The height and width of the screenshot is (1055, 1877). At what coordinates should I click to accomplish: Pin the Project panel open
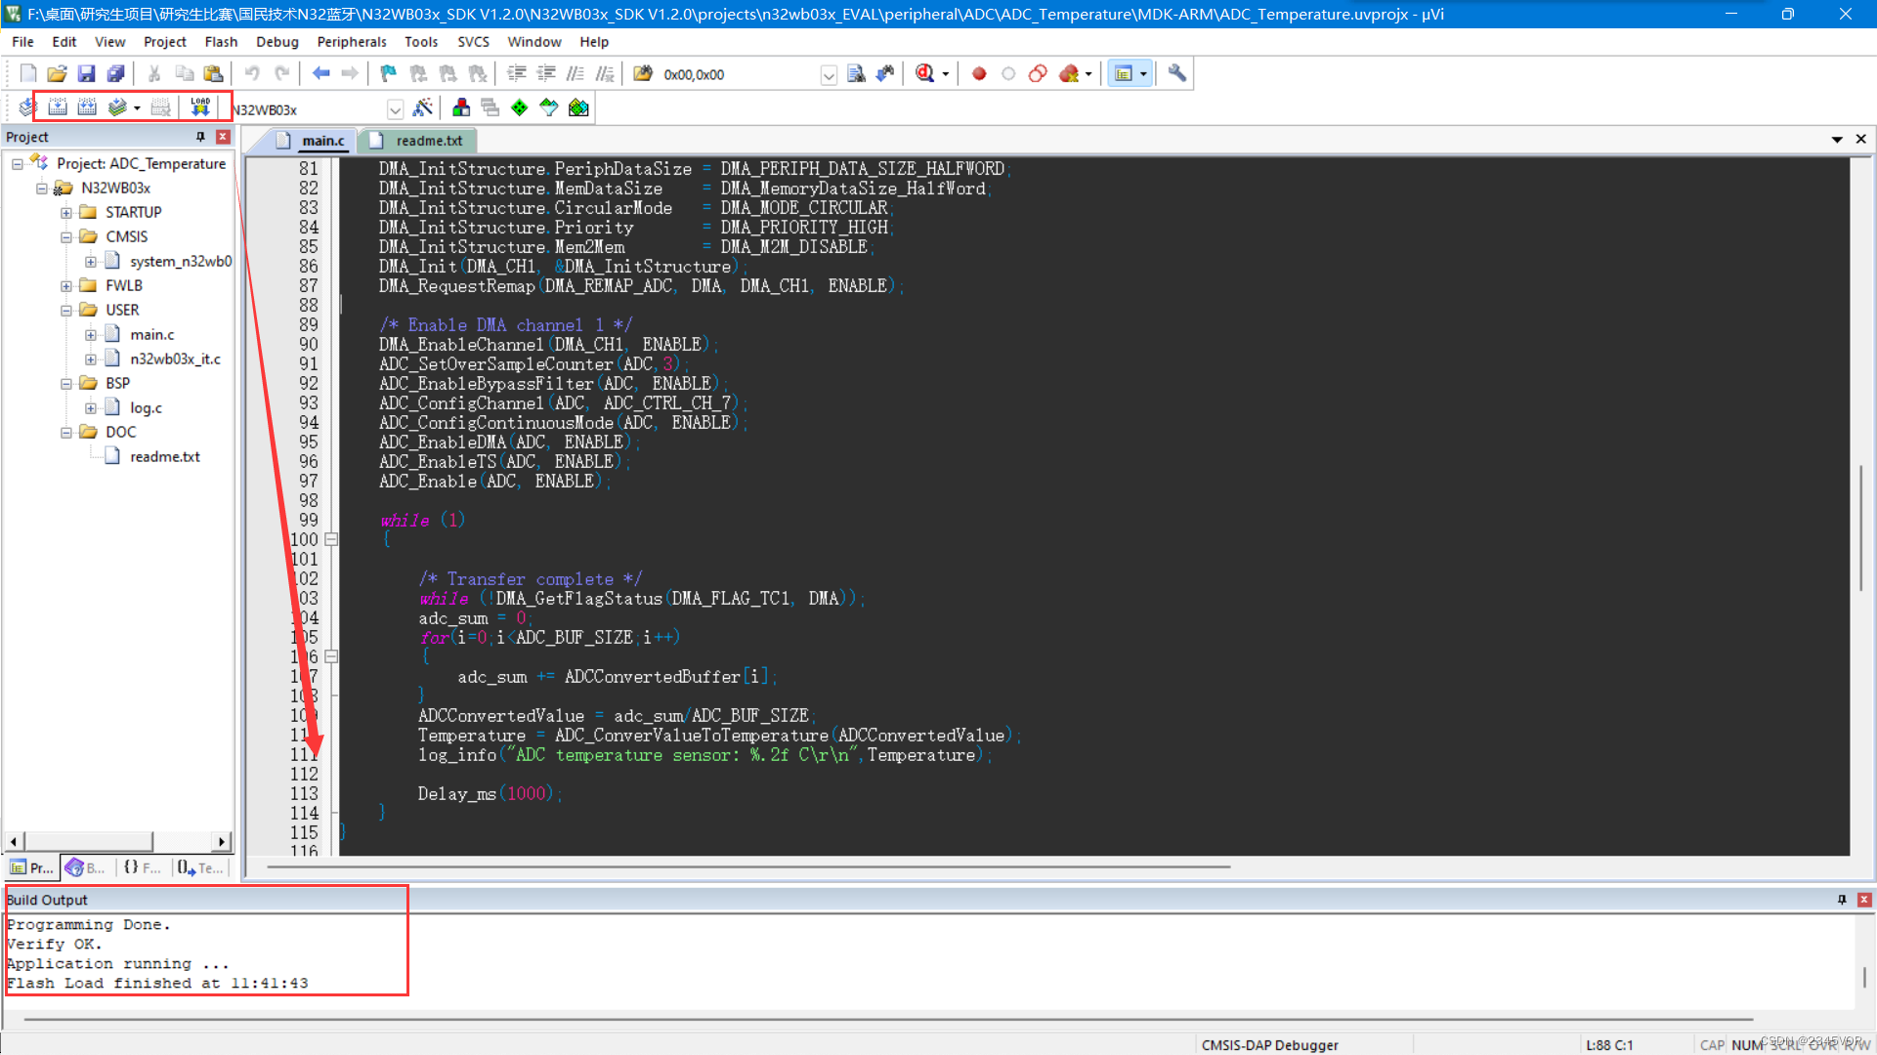202,137
